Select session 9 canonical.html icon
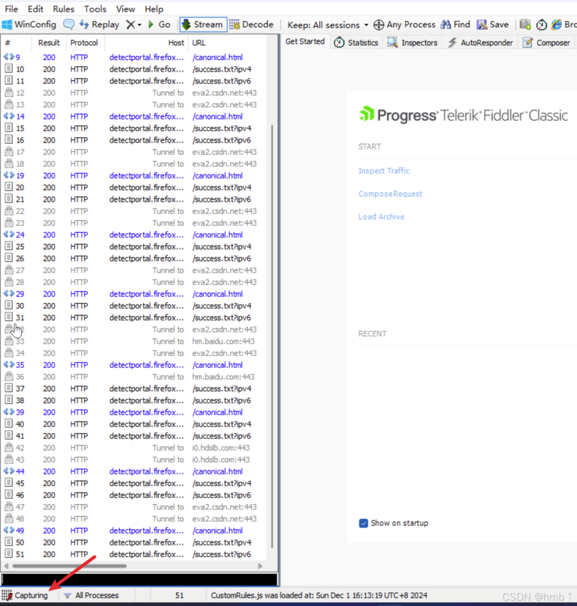Image resolution: width=577 pixels, height=606 pixels. 9,57
